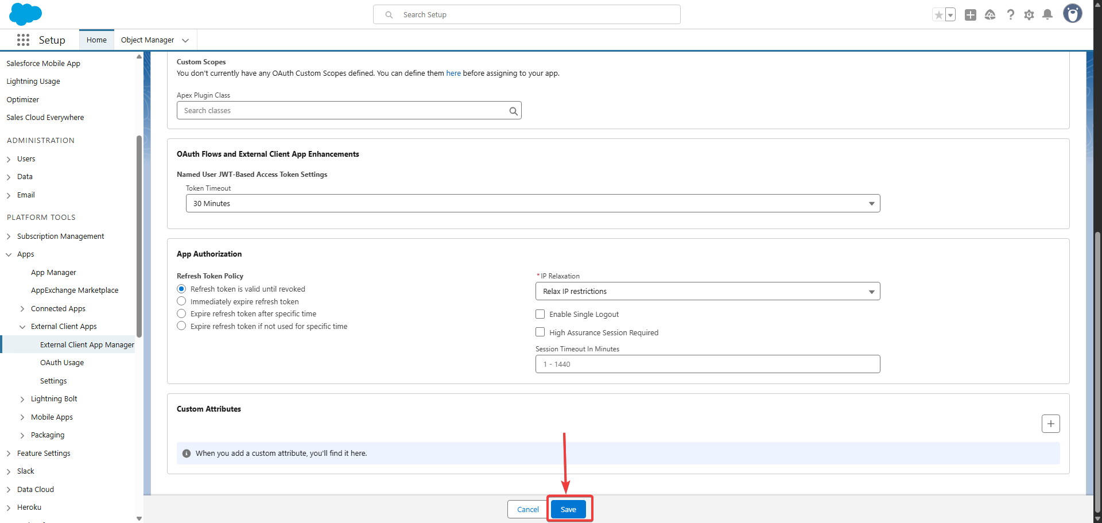Open External Client Apps Settings
Viewport: 1102px width, 523px height.
click(x=53, y=381)
